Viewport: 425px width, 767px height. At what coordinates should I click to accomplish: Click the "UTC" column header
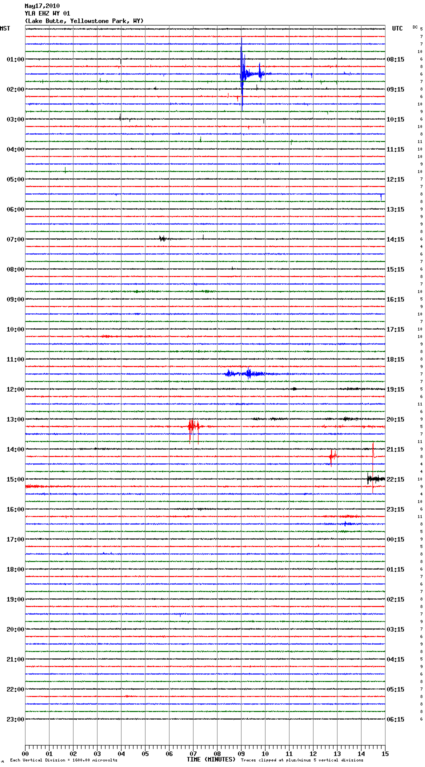click(397, 28)
